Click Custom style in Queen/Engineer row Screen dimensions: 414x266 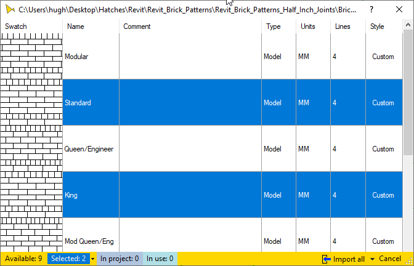[383, 149]
